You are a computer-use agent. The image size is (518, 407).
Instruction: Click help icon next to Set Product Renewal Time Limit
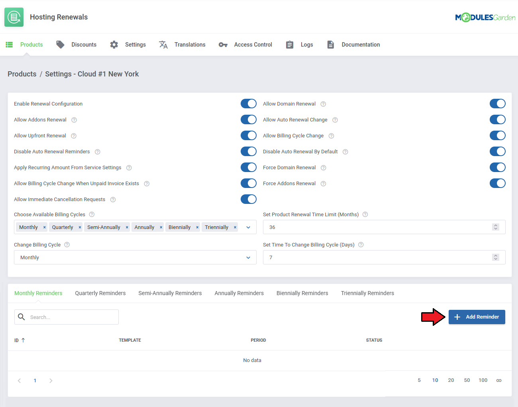365,214
